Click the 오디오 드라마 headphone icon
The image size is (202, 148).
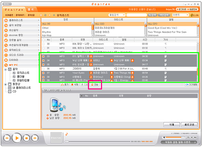pos(6,55)
